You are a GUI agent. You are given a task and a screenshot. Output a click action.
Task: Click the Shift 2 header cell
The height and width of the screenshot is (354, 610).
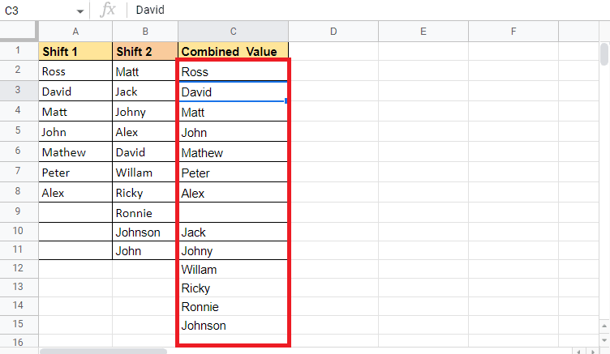145,51
